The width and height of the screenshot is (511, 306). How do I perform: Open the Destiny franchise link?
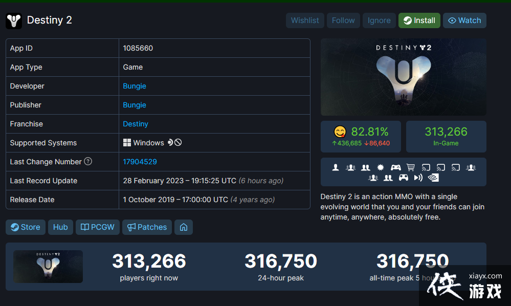pyautogui.click(x=136, y=124)
